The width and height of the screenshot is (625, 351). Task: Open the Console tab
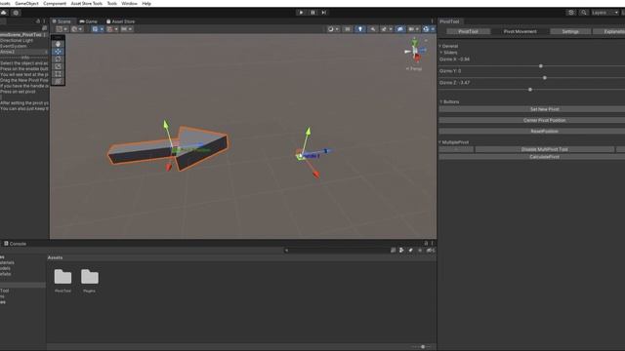(16, 244)
